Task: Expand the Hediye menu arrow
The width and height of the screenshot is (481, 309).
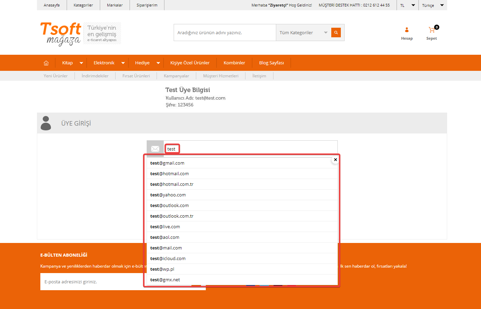Action: [x=158, y=63]
